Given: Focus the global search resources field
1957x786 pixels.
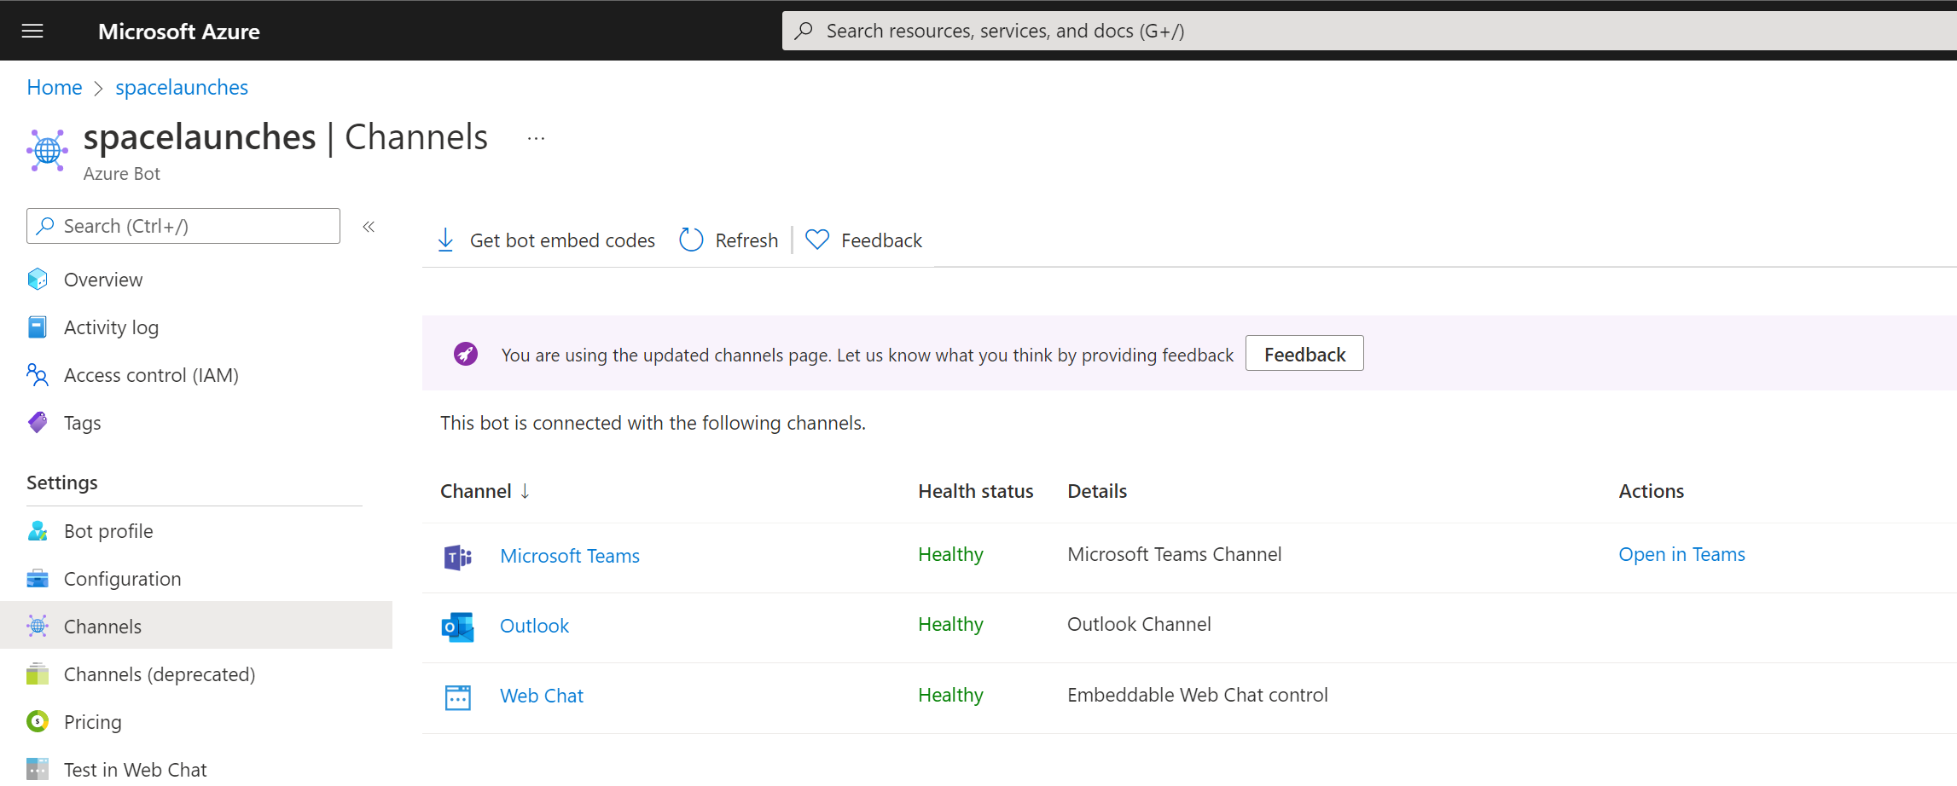Looking at the screenshot, I should (x=1369, y=31).
